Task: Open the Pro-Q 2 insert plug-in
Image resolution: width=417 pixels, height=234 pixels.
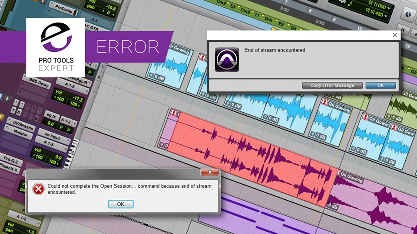Action: click(x=11, y=159)
